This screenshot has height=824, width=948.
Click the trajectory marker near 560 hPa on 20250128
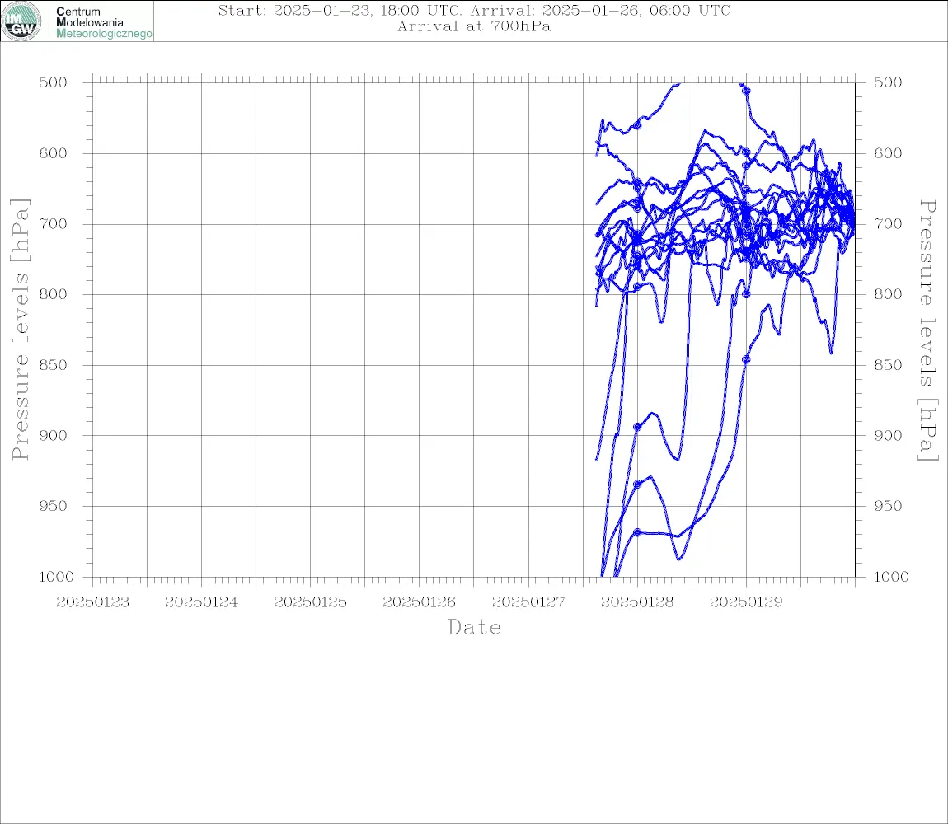tap(637, 125)
